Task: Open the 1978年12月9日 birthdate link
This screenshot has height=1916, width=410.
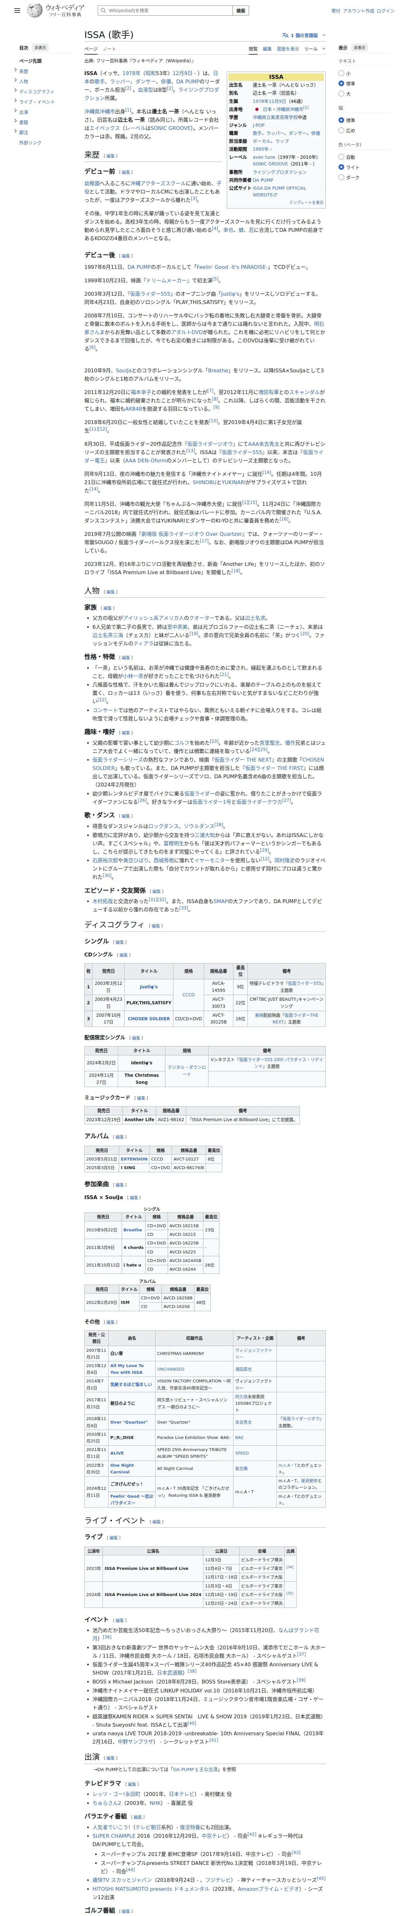Action: (270, 101)
